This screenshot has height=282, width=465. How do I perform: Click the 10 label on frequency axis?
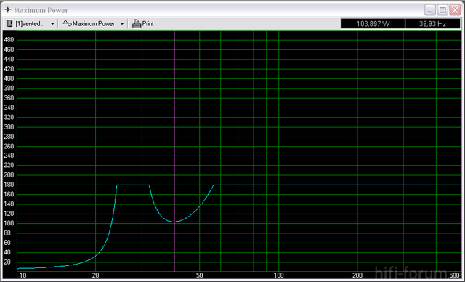[23, 275]
